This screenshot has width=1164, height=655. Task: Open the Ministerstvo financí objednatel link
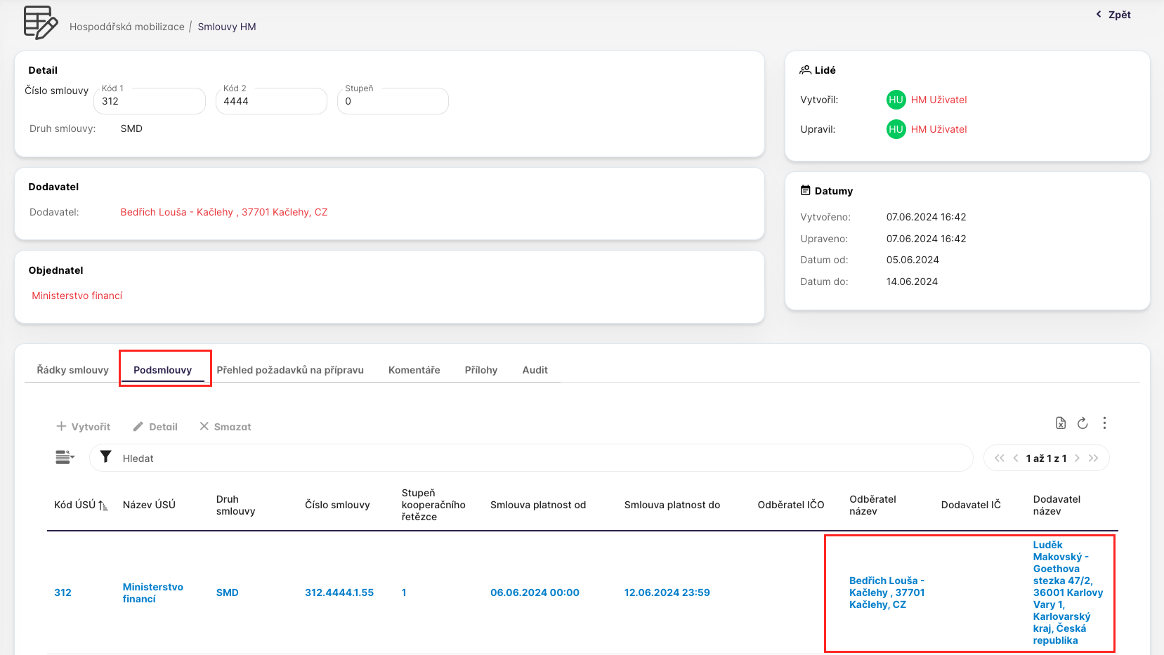pos(77,296)
